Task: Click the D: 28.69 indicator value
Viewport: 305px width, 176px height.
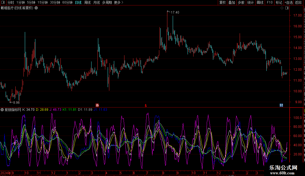Action: tap(42, 110)
